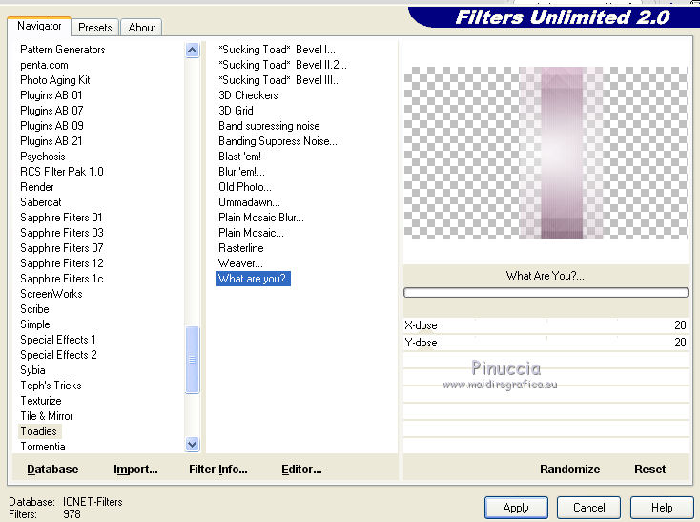Select Photo Aging Kit category

coord(55,80)
